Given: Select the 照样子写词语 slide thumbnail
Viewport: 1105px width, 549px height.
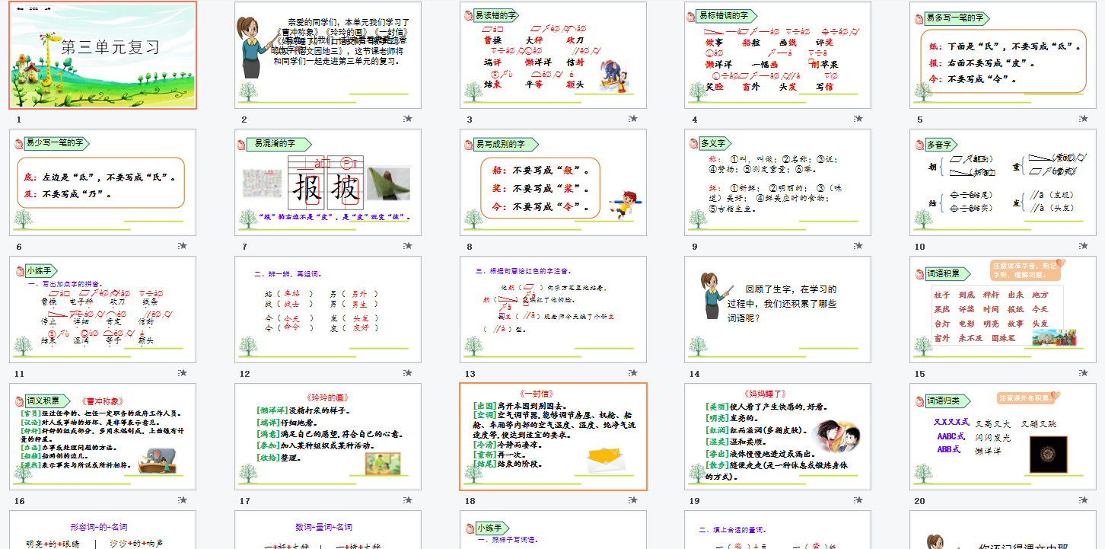Looking at the screenshot, I should click(x=553, y=529).
